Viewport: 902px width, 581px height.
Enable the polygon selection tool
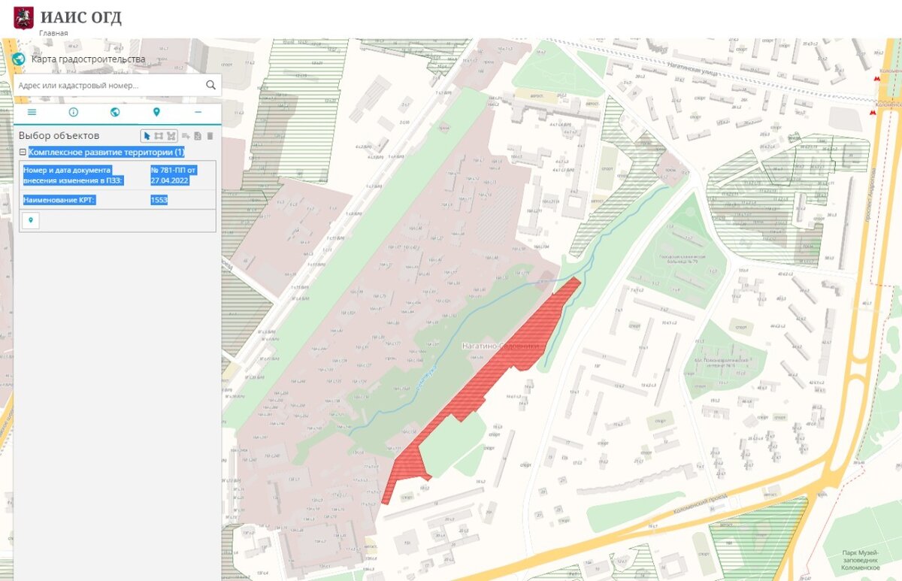[x=171, y=136]
